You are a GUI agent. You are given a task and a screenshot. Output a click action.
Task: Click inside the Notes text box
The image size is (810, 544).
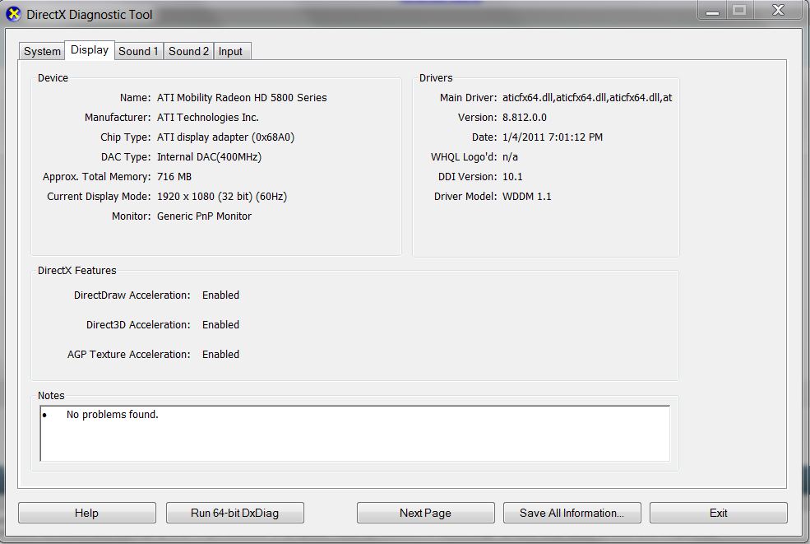click(x=355, y=434)
